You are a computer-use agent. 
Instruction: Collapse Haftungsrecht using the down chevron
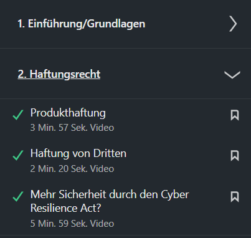coord(232,75)
